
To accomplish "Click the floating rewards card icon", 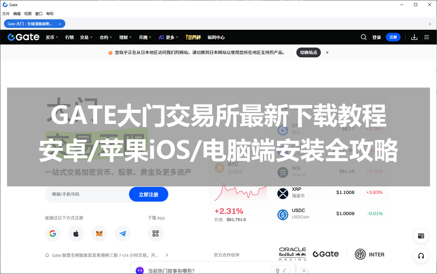I will point(421,236).
